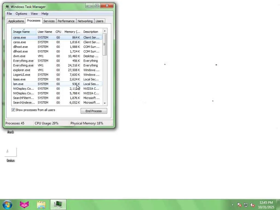The height and width of the screenshot is (210, 280).
Task: Sort by User Name column header
Action: coord(45,32)
